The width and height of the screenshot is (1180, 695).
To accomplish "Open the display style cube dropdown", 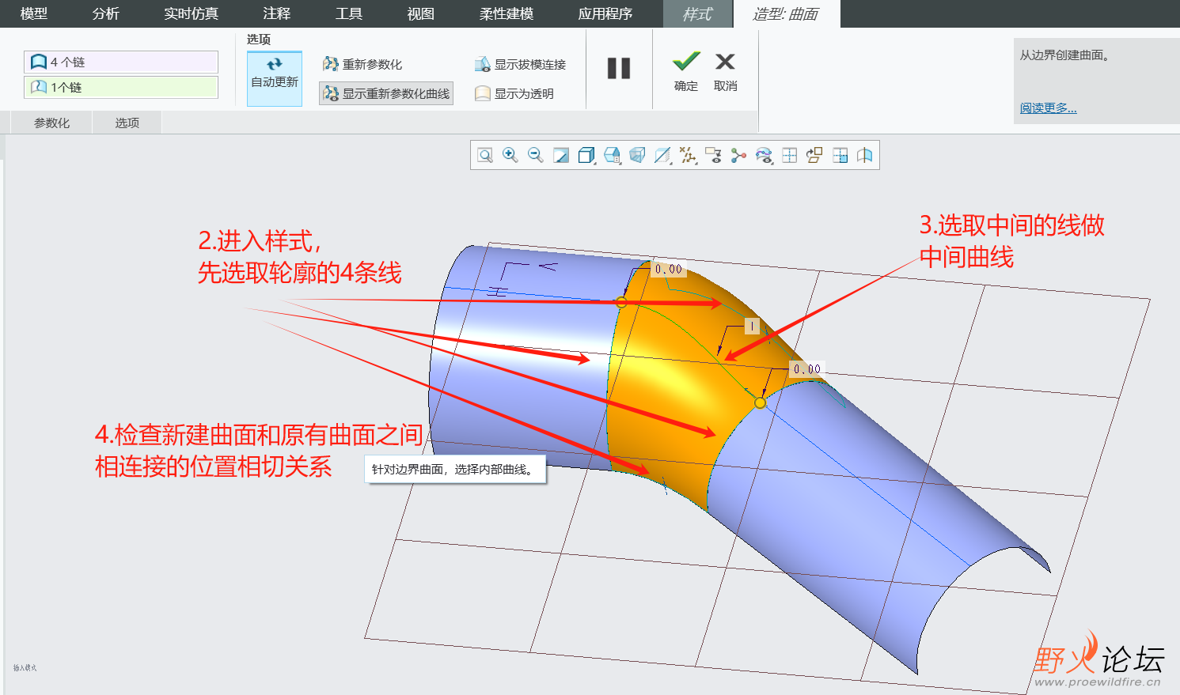I will tap(586, 155).
